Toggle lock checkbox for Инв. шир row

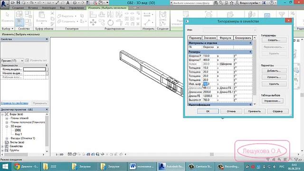236,84
